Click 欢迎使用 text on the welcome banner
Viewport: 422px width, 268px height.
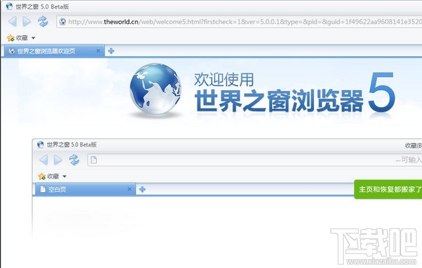point(224,79)
